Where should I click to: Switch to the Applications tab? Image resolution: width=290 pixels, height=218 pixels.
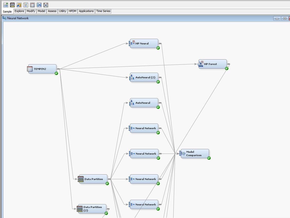(x=86, y=11)
